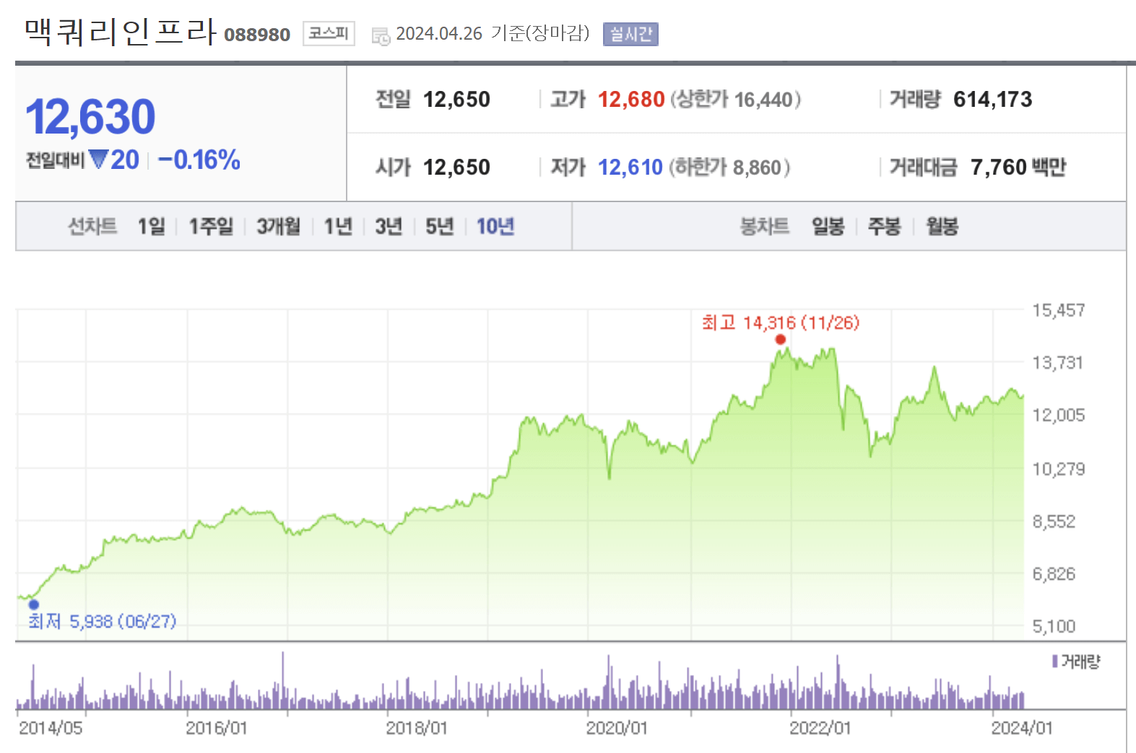Click the 거래량 legend marker icon
The image size is (1136, 753).
(x=1055, y=661)
